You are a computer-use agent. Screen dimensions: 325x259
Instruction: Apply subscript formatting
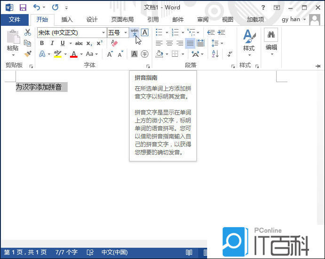[89, 43]
